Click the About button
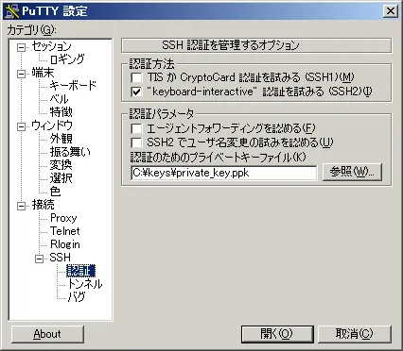Screen dimensions: 403x351 point(47,334)
